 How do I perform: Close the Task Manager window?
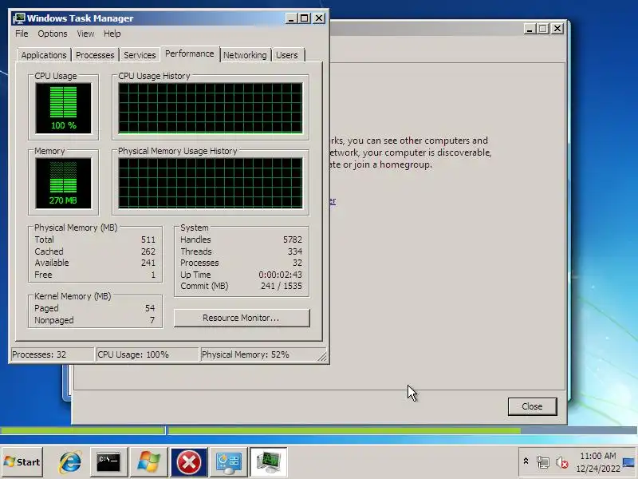point(319,18)
